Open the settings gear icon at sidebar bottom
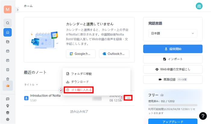This screenshot has width=211, height=124. point(8,119)
